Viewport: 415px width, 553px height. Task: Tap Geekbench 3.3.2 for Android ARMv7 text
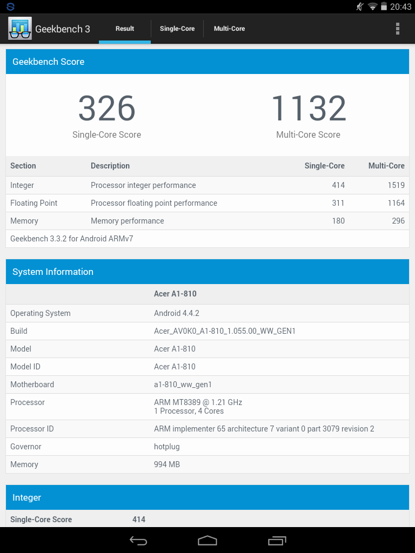pos(72,239)
